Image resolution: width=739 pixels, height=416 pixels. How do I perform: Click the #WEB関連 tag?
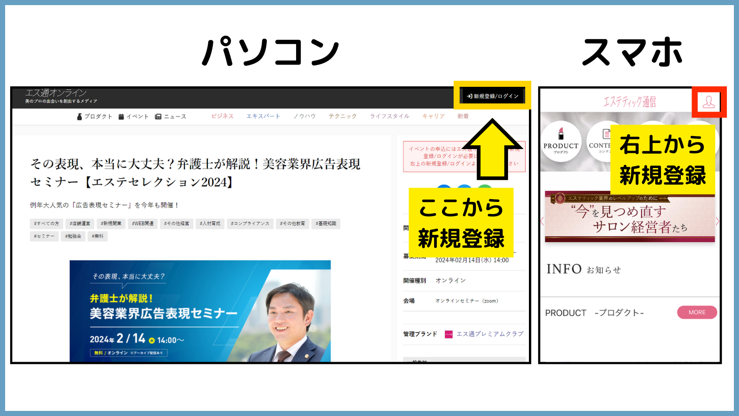[143, 223]
